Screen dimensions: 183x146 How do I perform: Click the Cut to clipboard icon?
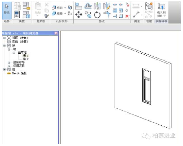47,5
